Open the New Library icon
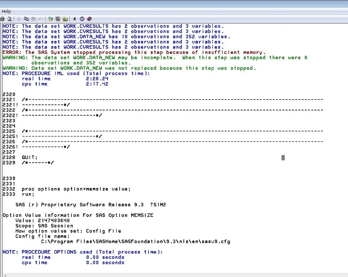The height and width of the screenshot is (277, 348). [50, 19]
